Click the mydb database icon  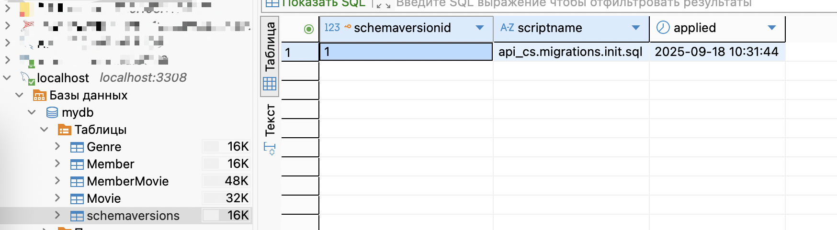[52, 113]
